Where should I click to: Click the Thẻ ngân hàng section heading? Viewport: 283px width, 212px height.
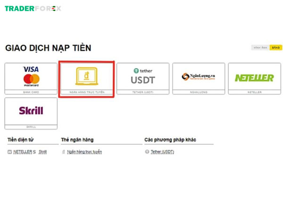tap(77, 140)
